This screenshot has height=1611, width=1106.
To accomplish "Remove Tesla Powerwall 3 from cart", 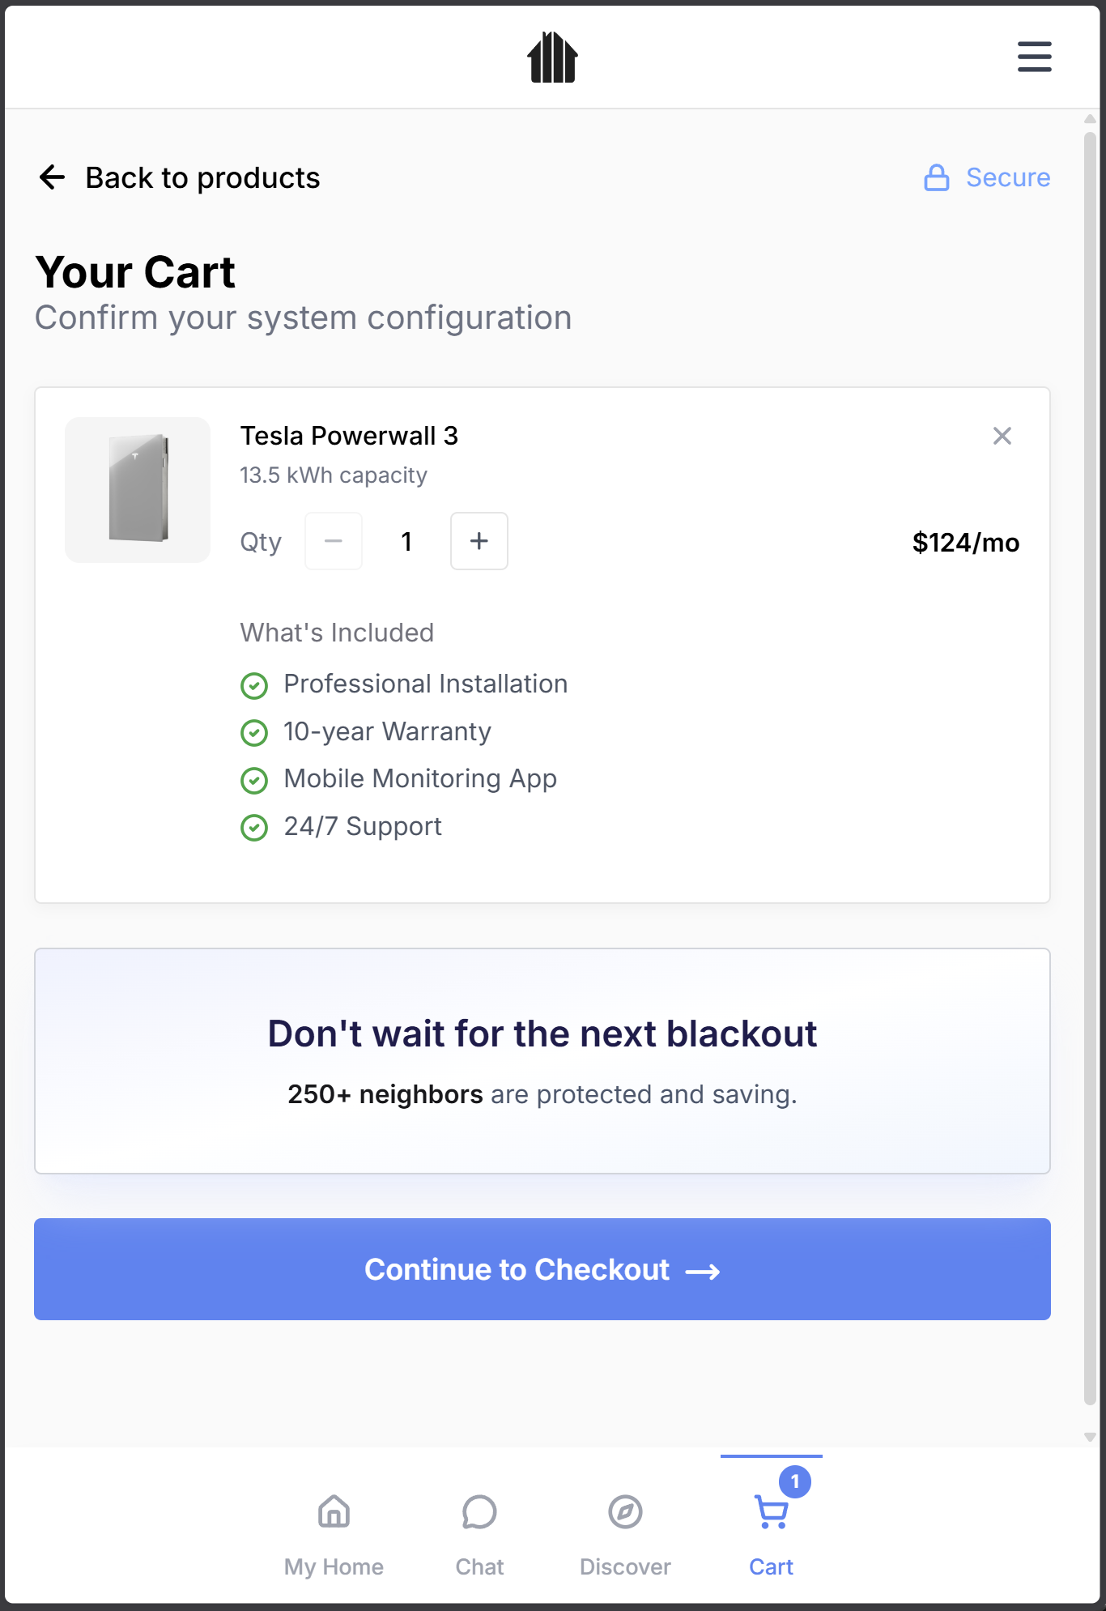I will pyautogui.click(x=1002, y=436).
